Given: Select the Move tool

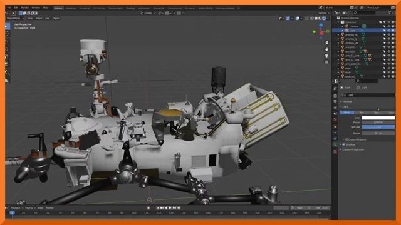Looking at the screenshot, I should (x=8, y=42).
